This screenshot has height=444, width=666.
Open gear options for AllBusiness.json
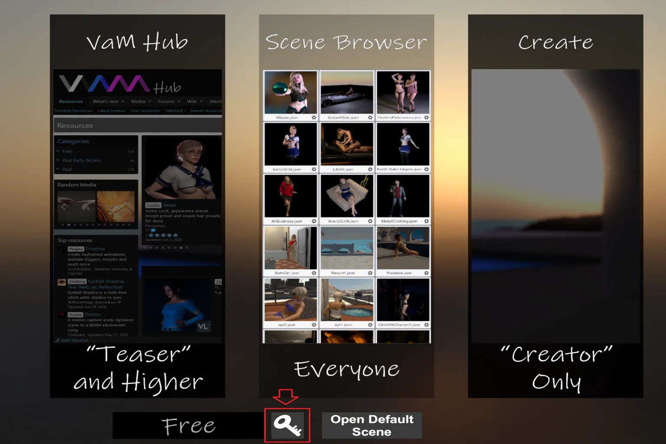tap(314, 221)
